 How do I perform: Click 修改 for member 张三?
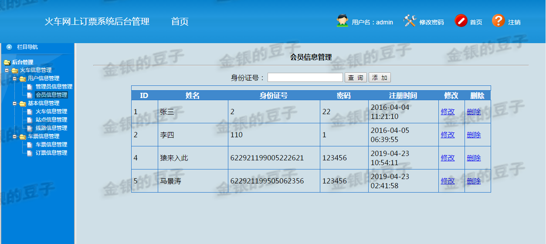(448, 112)
